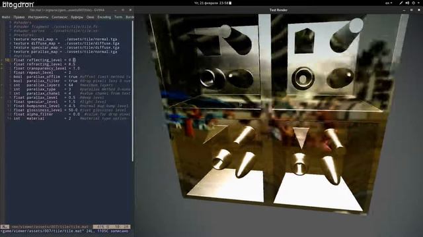
Task: Click the #shader fragment comment line
Action: pos(56,27)
